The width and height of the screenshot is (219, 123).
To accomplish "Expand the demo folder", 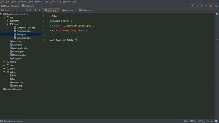I will click(4, 65).
